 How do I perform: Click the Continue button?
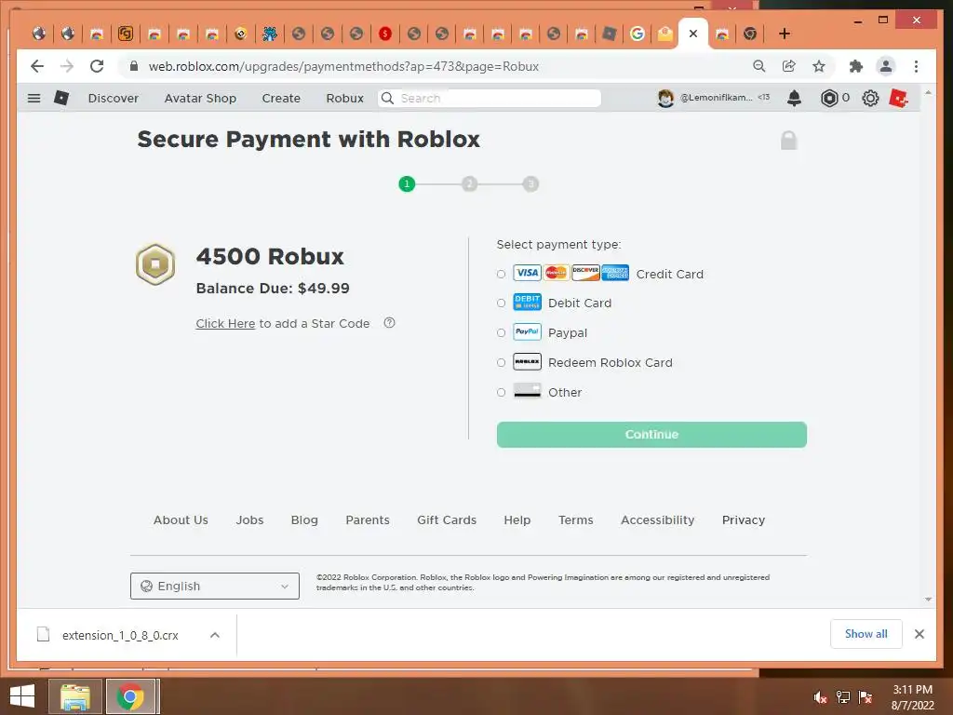point(651,435)
